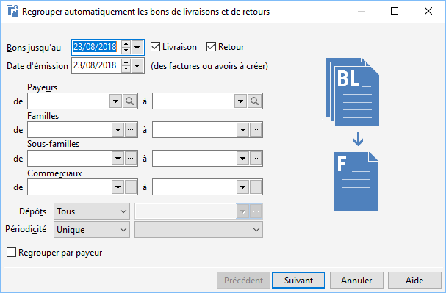
Task: Open help with the Aide button
Action: (414, 281)
